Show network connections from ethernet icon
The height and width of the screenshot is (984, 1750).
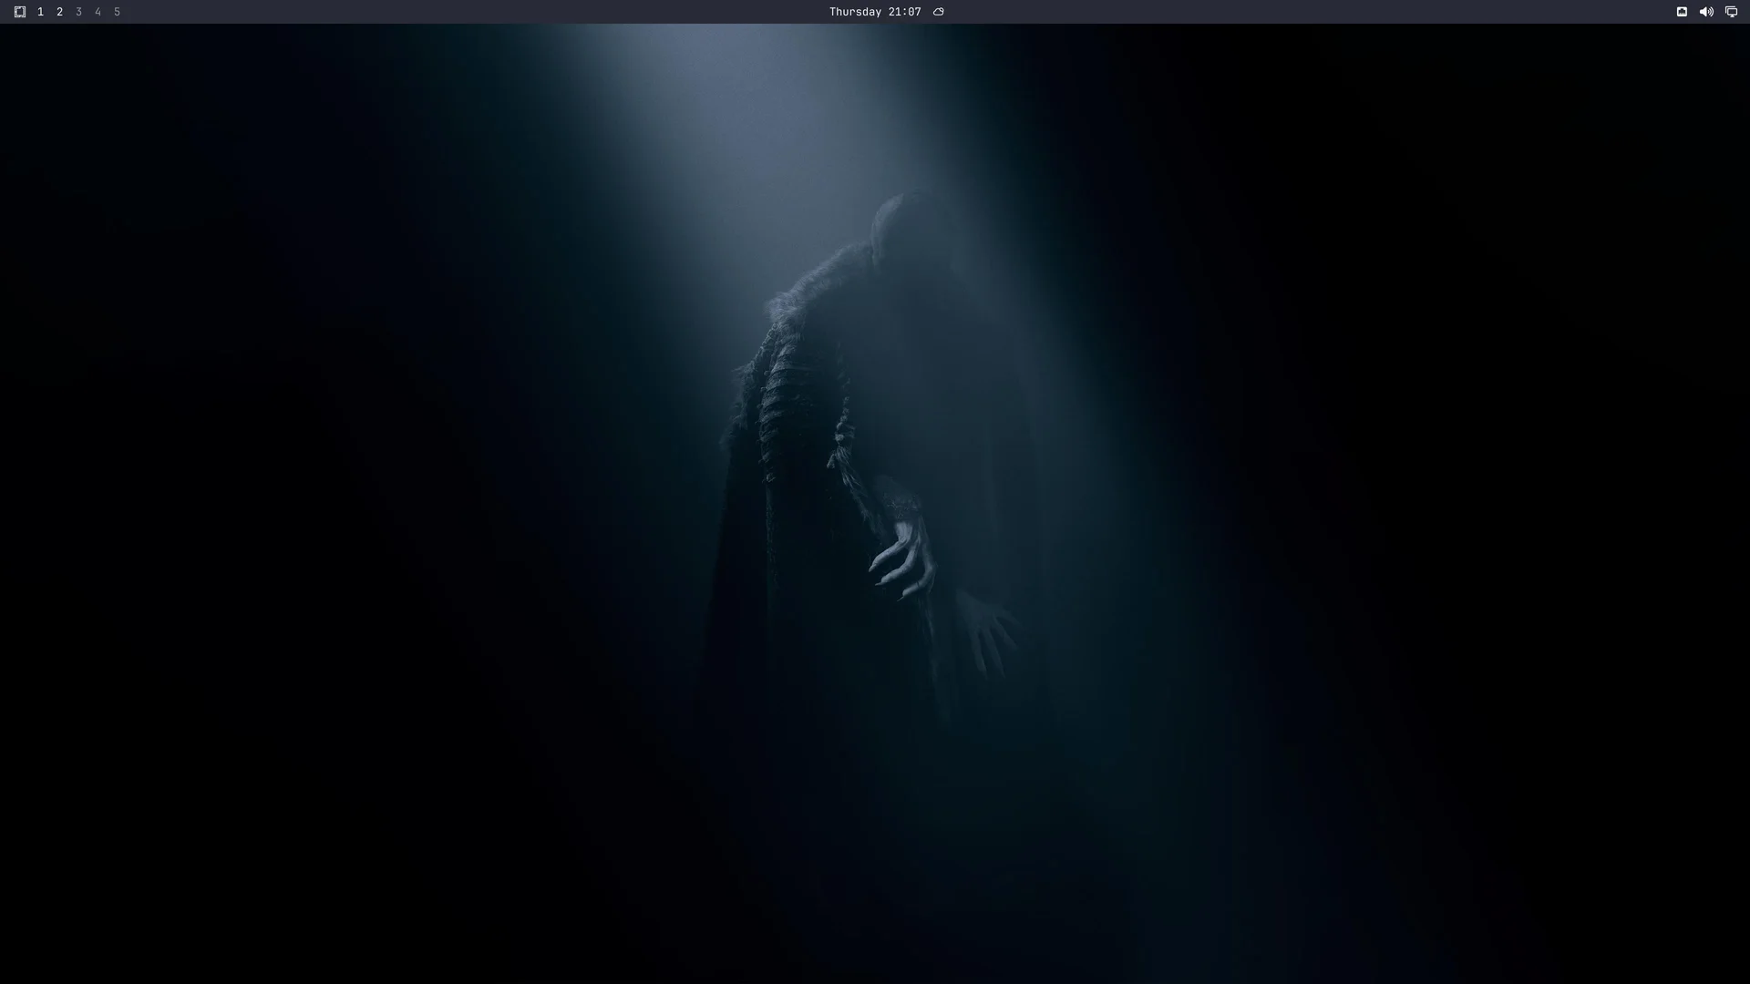click(1682, 12)
